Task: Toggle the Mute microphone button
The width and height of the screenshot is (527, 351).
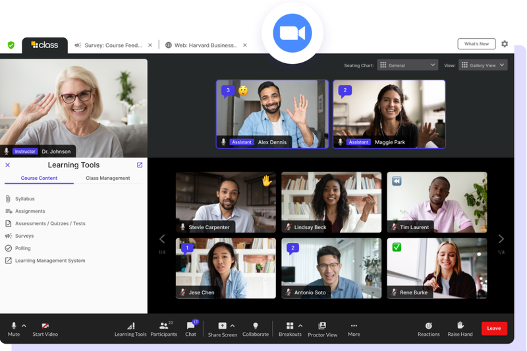Action: (x=14, y=329)
